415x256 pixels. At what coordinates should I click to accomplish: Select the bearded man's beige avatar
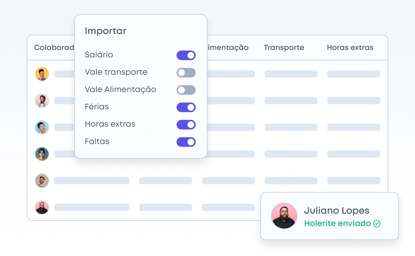coord(42,181)
